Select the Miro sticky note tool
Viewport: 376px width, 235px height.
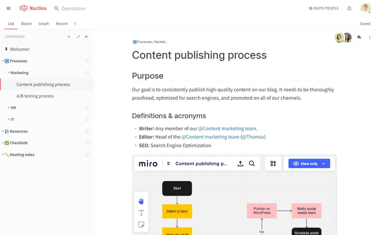click(x=141, y=224)
